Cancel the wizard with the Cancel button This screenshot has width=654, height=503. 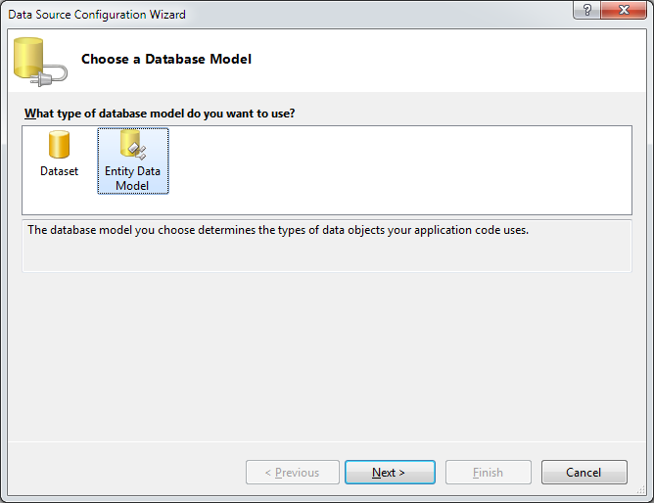tap(584, 473)
